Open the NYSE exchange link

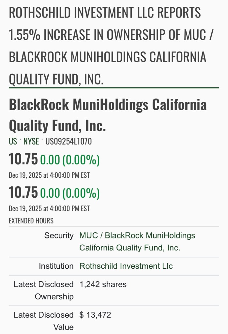[31, 142]
